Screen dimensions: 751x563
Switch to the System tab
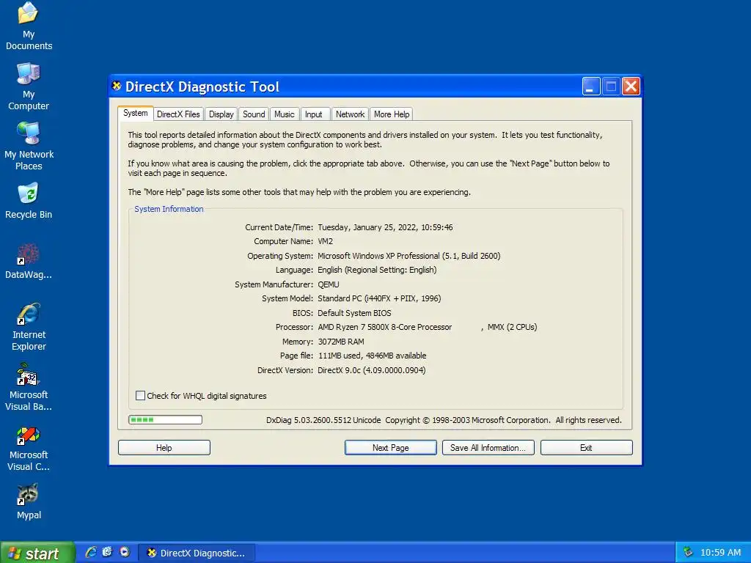click(136, 113)
